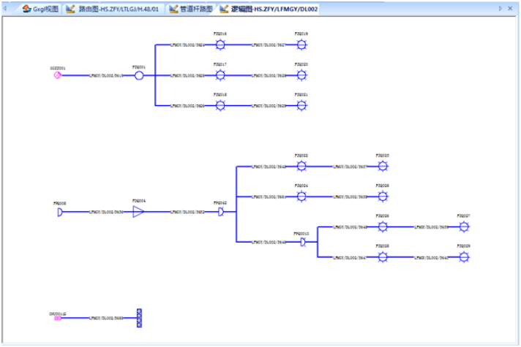Select the half-circle node at the start of the middle diagram

tap(59, 212)
